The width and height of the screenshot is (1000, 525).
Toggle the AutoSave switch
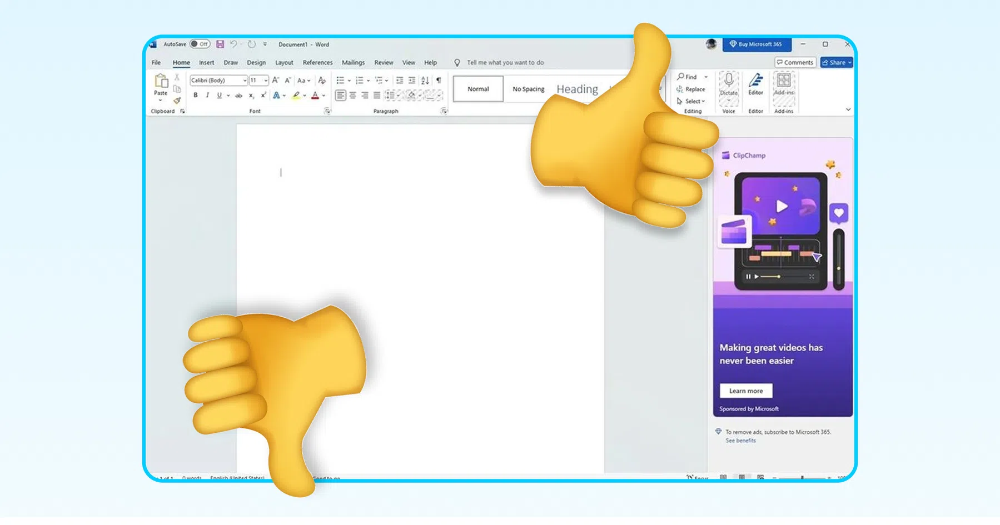tap(200, 44)
